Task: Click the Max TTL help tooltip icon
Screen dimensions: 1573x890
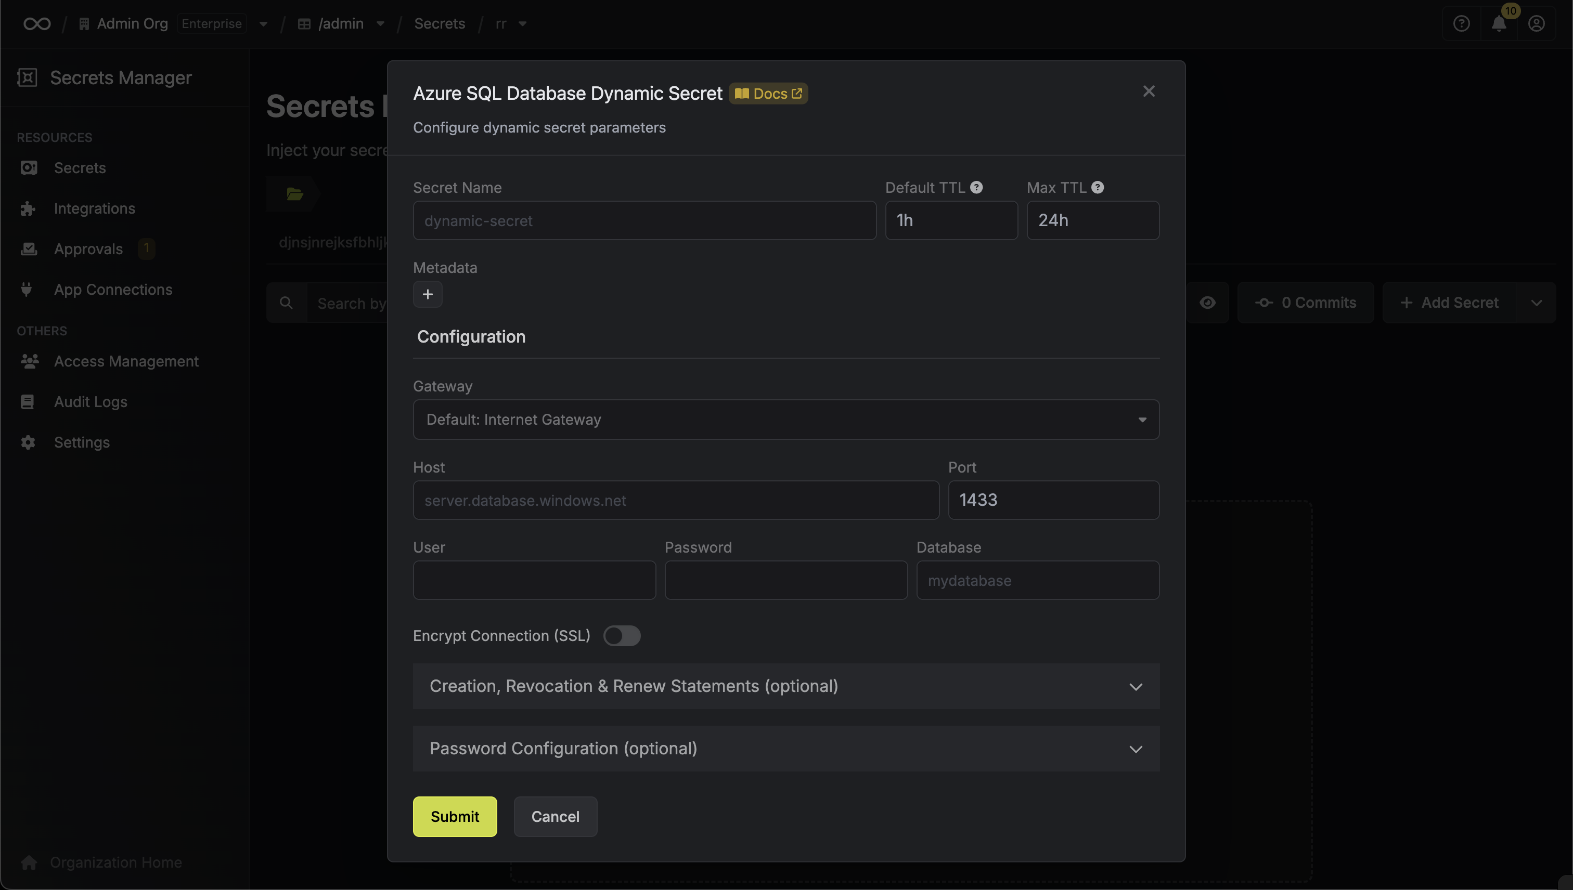Action: [x=1098, y=187]
